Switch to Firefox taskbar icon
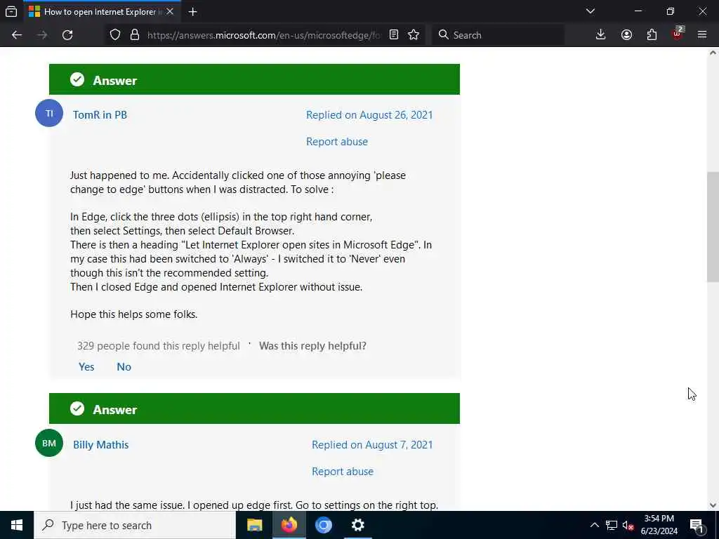The image size is (719, 539). click(289, 525)
